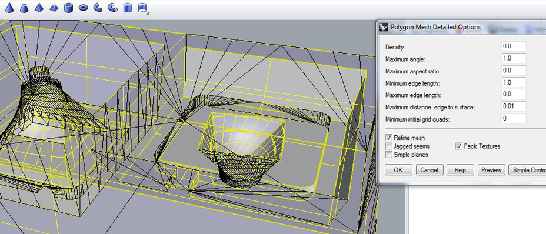The image size is (546, 234).
Task: Click the edge to surface distance field
Action: [x=514, y=106]
